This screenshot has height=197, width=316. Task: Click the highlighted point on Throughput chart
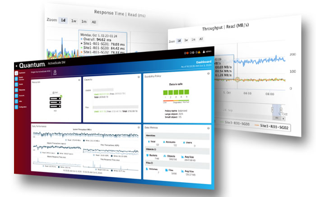[x=237, y=80]
